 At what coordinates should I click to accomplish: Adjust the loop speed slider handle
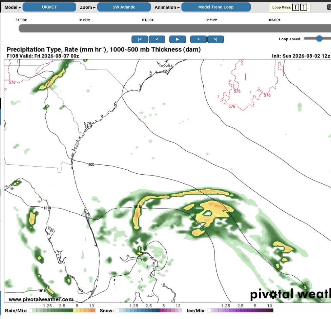pyautogui.click(x=319, y=38)
